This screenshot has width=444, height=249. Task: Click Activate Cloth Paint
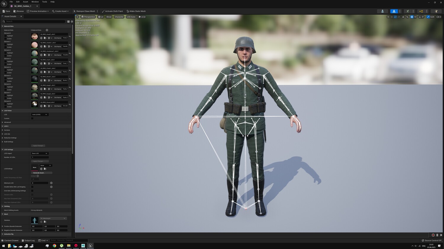point(112,11)
